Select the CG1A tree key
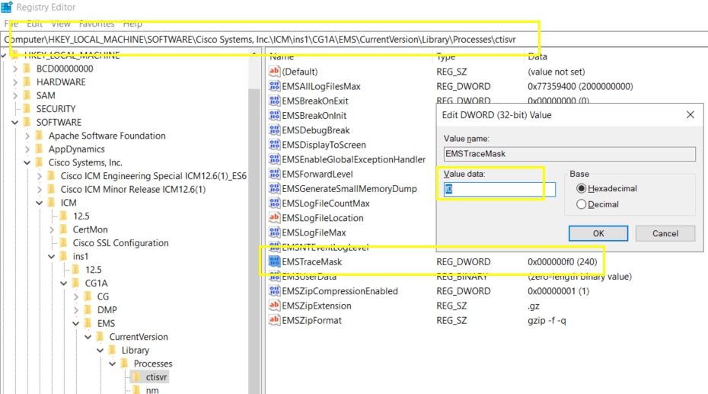This screenshot has height=394, width=708. pos(96,283)
